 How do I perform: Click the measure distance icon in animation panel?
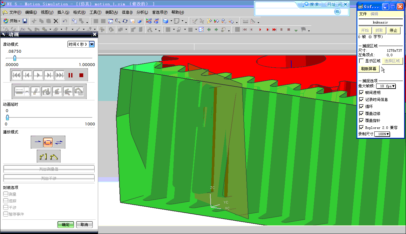pos(20,92)
